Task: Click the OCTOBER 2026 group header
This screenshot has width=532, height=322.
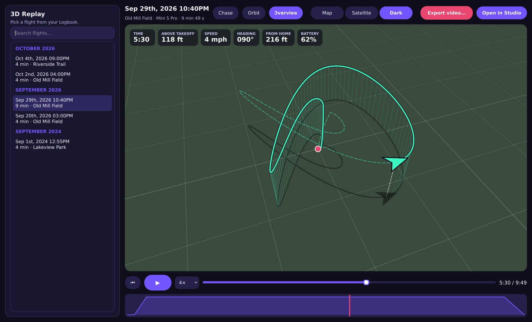Action: pyautogui.click(x=35, y=48)
